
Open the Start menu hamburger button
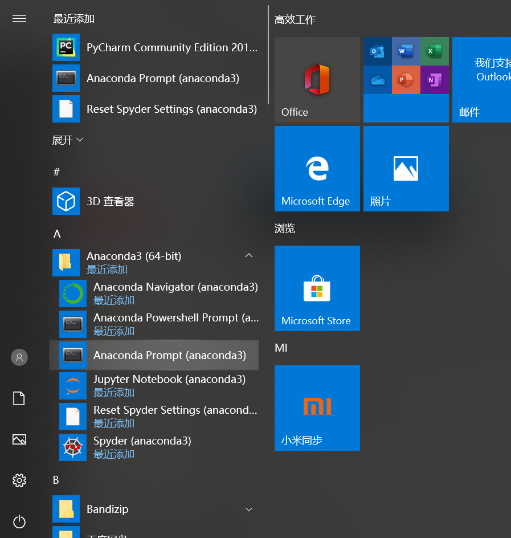point(19,19)
